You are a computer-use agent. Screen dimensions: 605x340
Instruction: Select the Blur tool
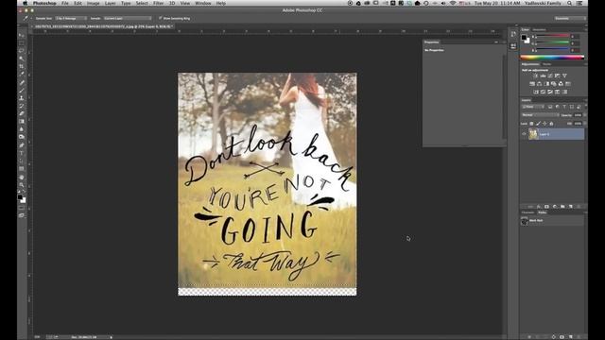(x=22, y=129)
